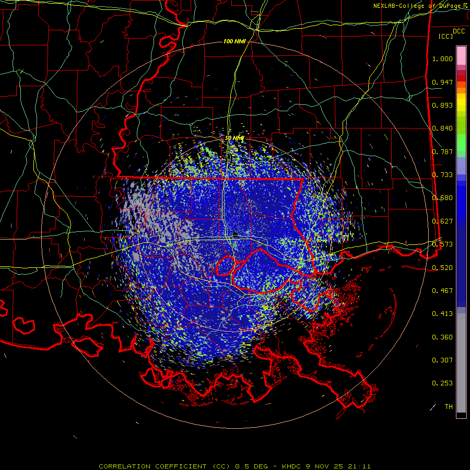Viewport: 470px width, 470px height.
Task: Click the black radar site marker at center
Action: coord(235,234)
